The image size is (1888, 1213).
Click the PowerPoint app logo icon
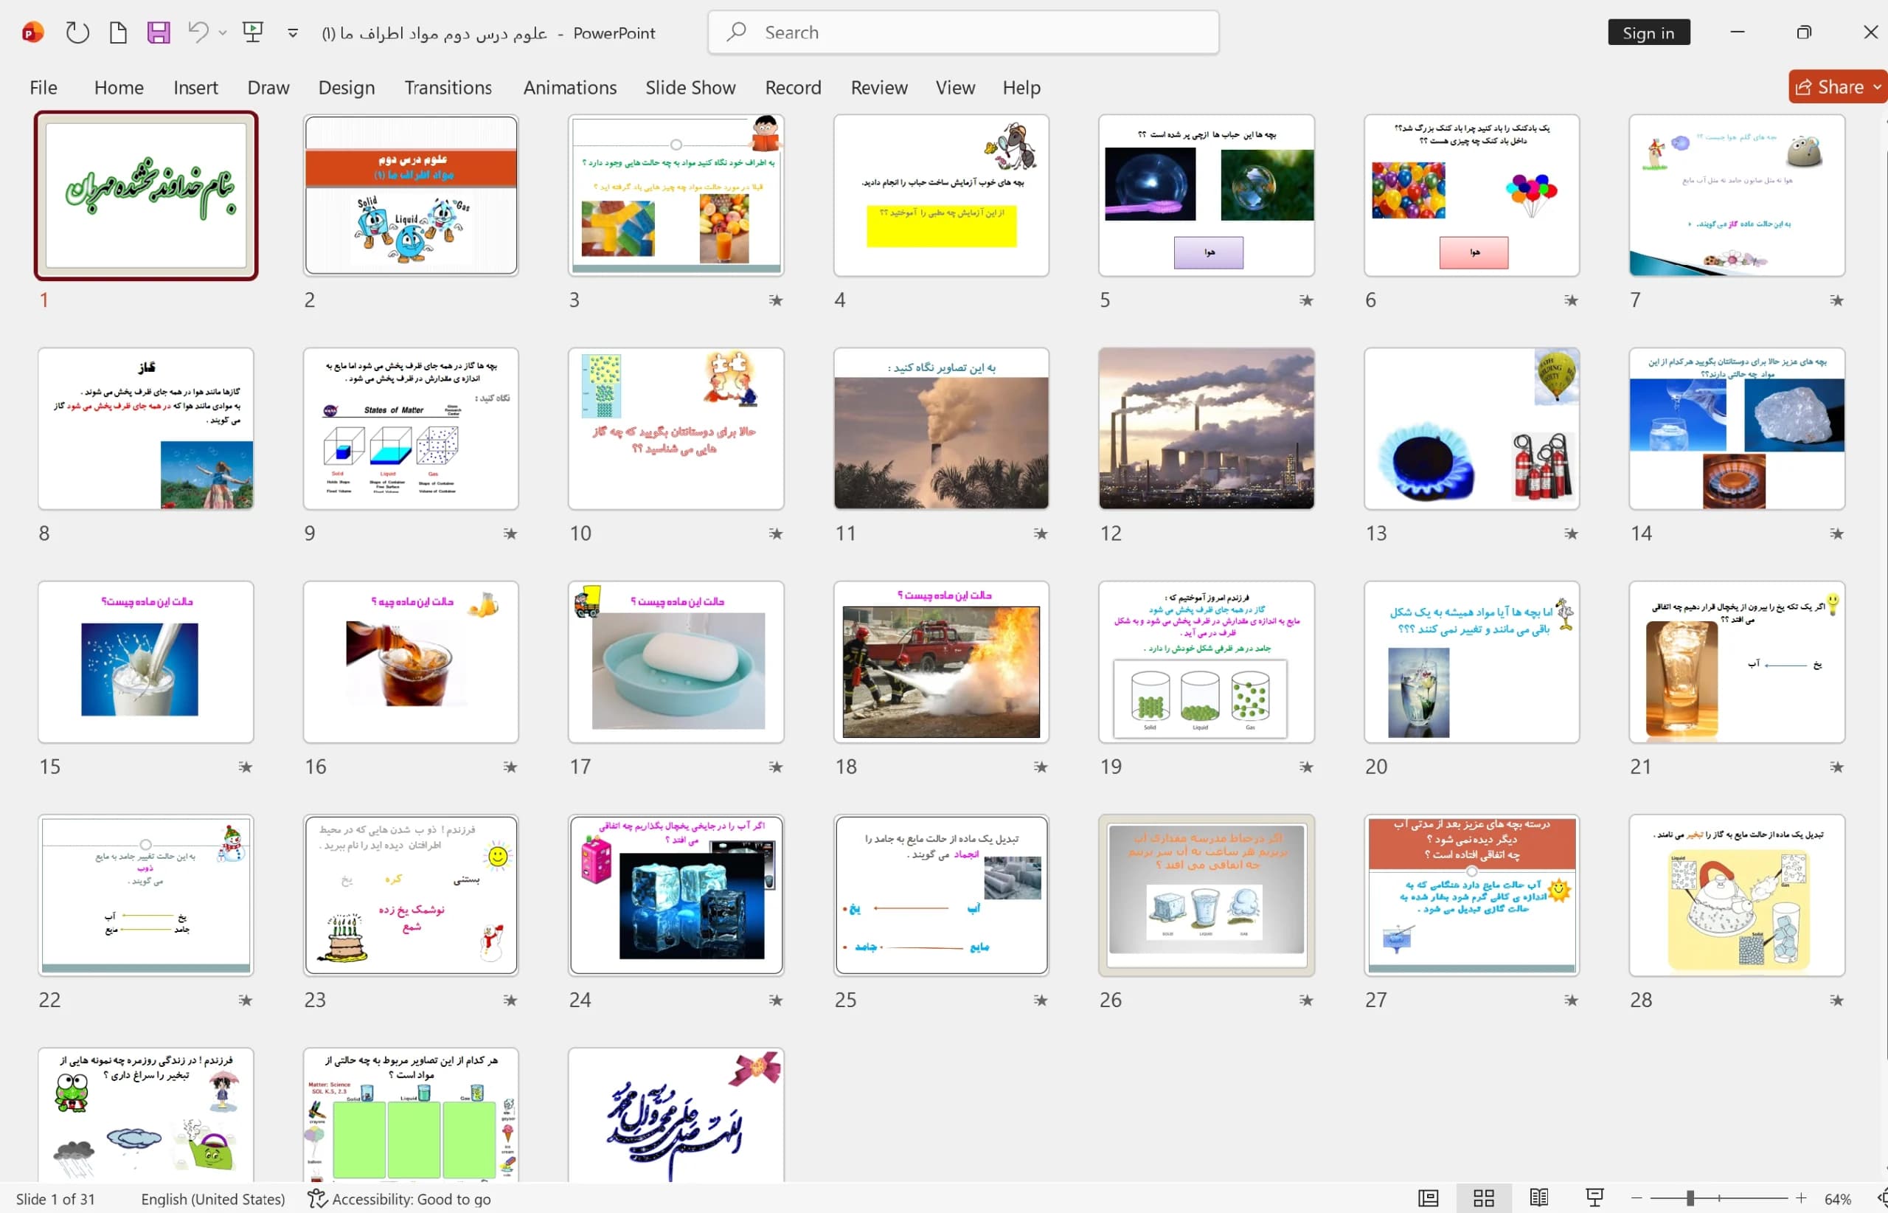(32, 32)
